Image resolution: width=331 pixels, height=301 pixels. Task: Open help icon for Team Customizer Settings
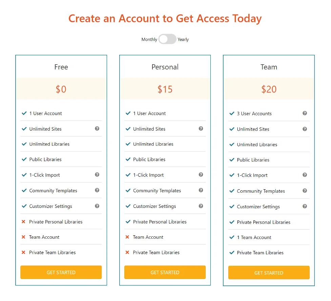click(x=305, y=206)
